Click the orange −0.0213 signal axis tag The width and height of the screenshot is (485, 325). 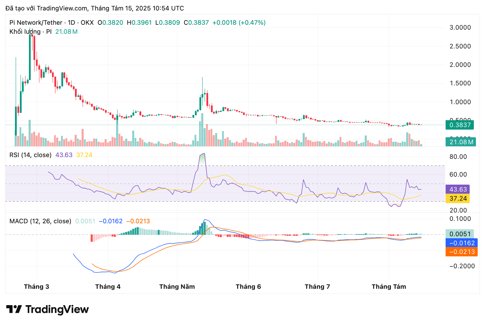coord(461,252)
